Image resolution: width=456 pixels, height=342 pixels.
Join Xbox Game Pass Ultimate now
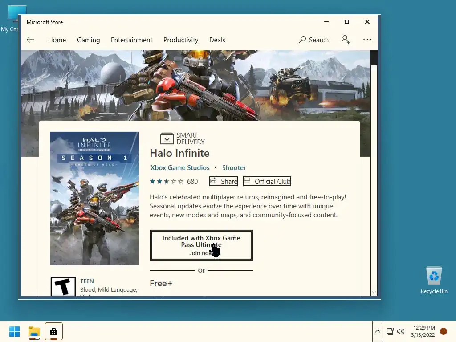(x=201, y=245)
